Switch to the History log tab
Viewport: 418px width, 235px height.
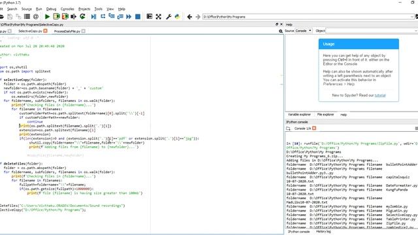pyautogui.click(x=323, y=232)
